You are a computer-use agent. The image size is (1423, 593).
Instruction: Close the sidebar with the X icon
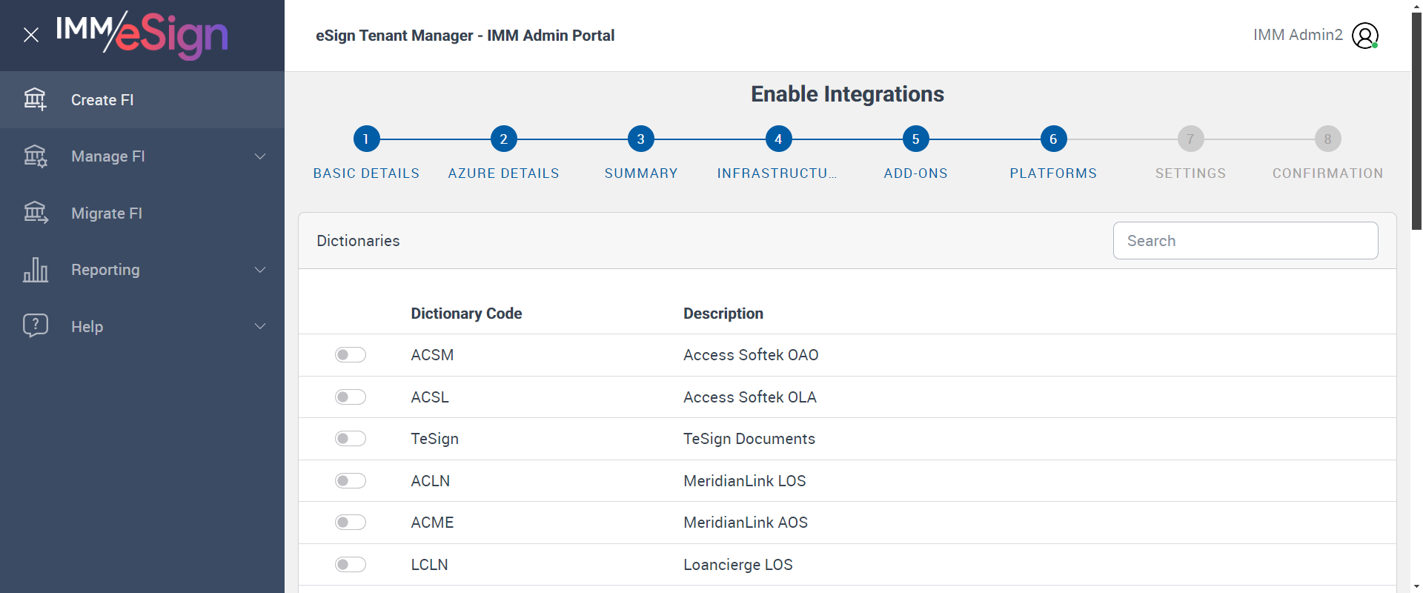[31, 35]
